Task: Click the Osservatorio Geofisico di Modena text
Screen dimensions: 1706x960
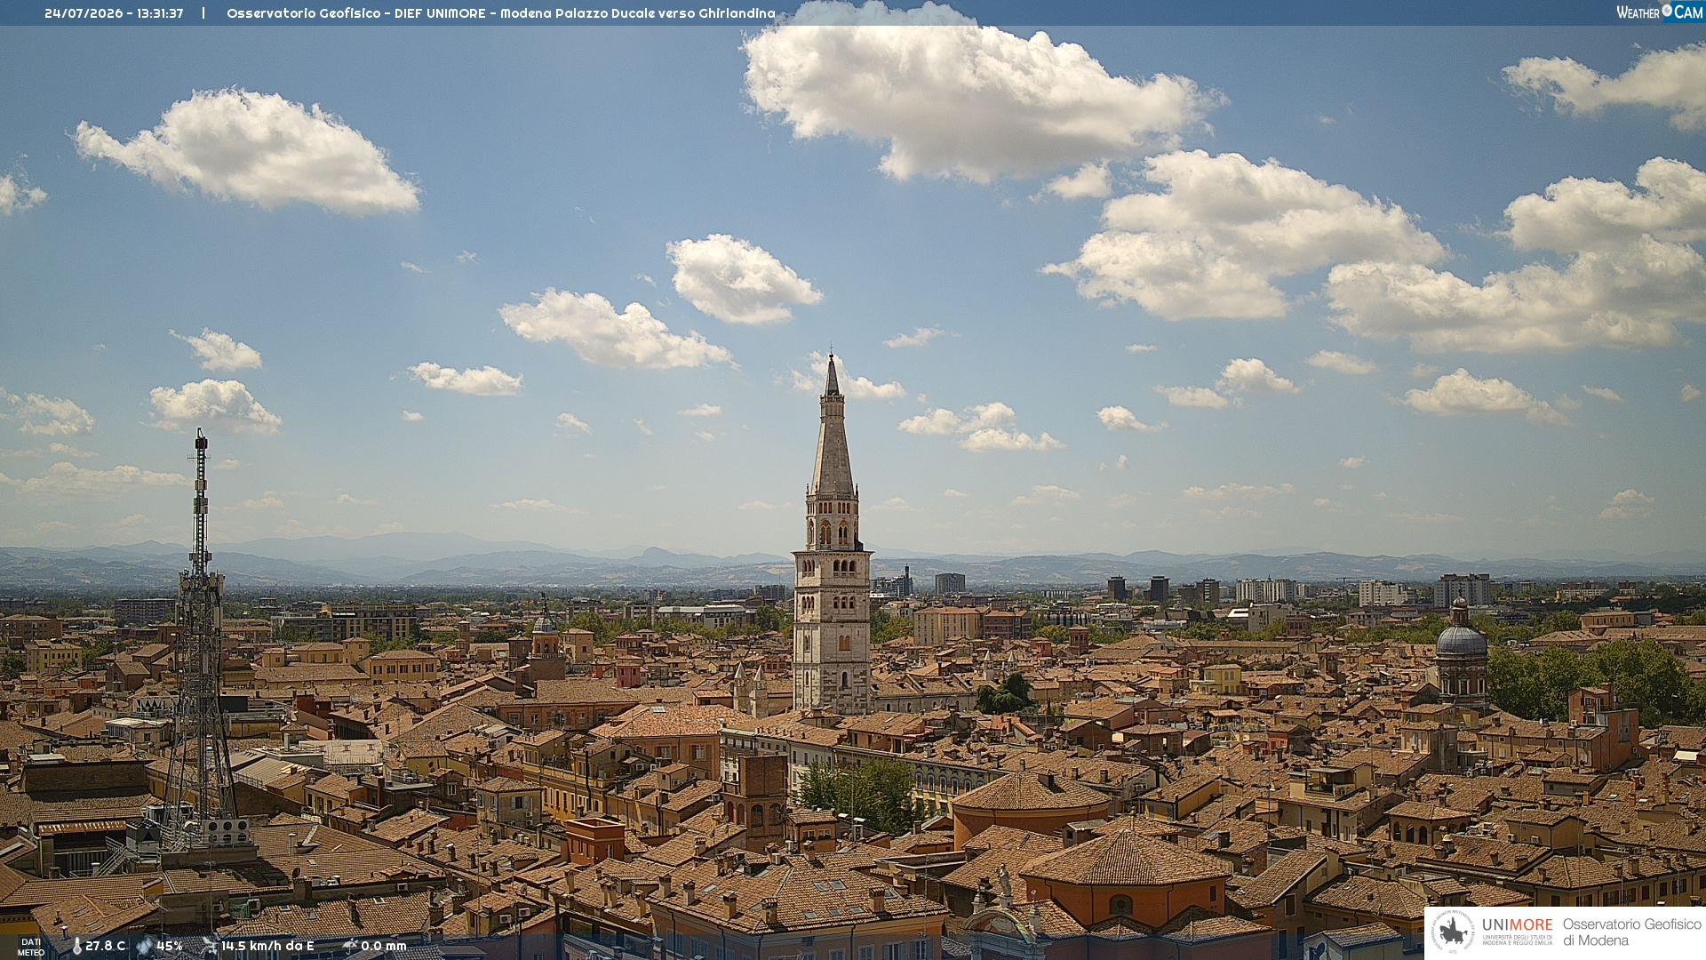Action: 1631,932
